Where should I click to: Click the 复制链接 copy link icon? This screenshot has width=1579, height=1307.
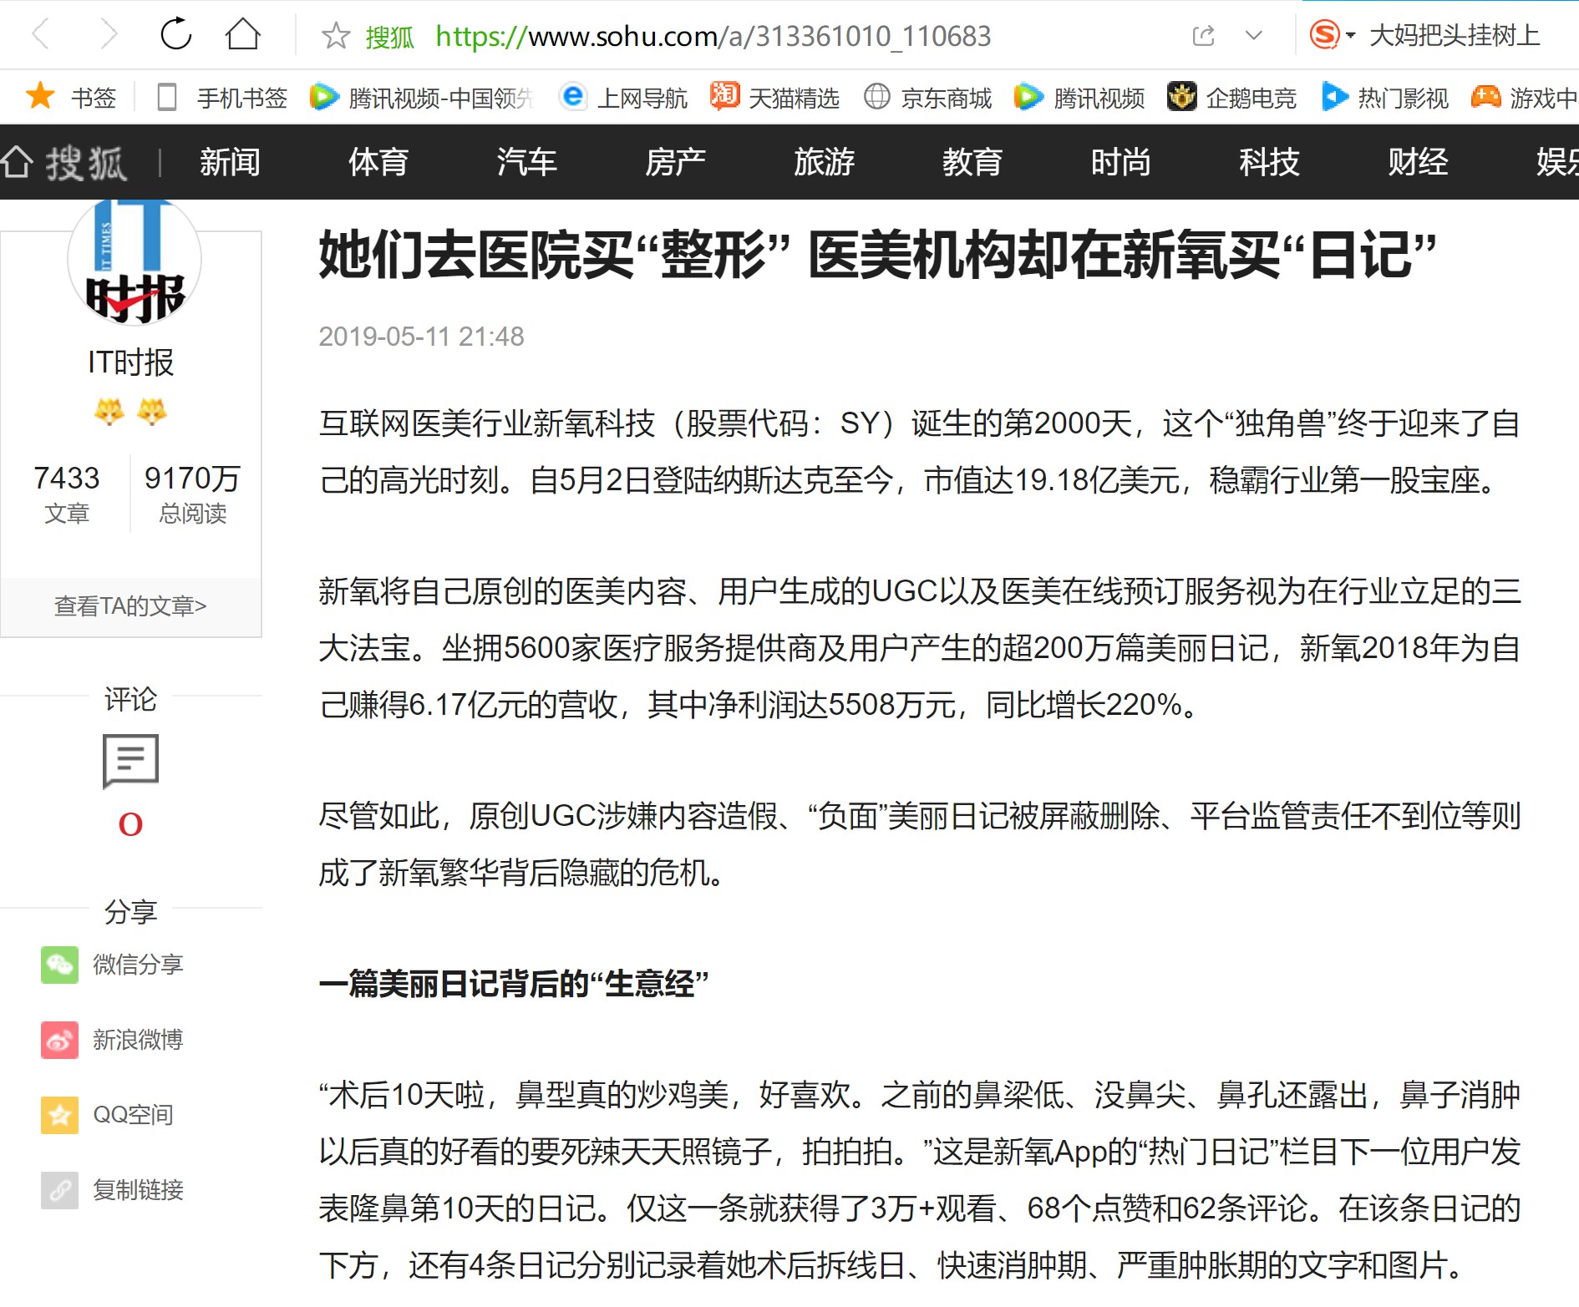pyautogui.click(x=59, y=1190)
